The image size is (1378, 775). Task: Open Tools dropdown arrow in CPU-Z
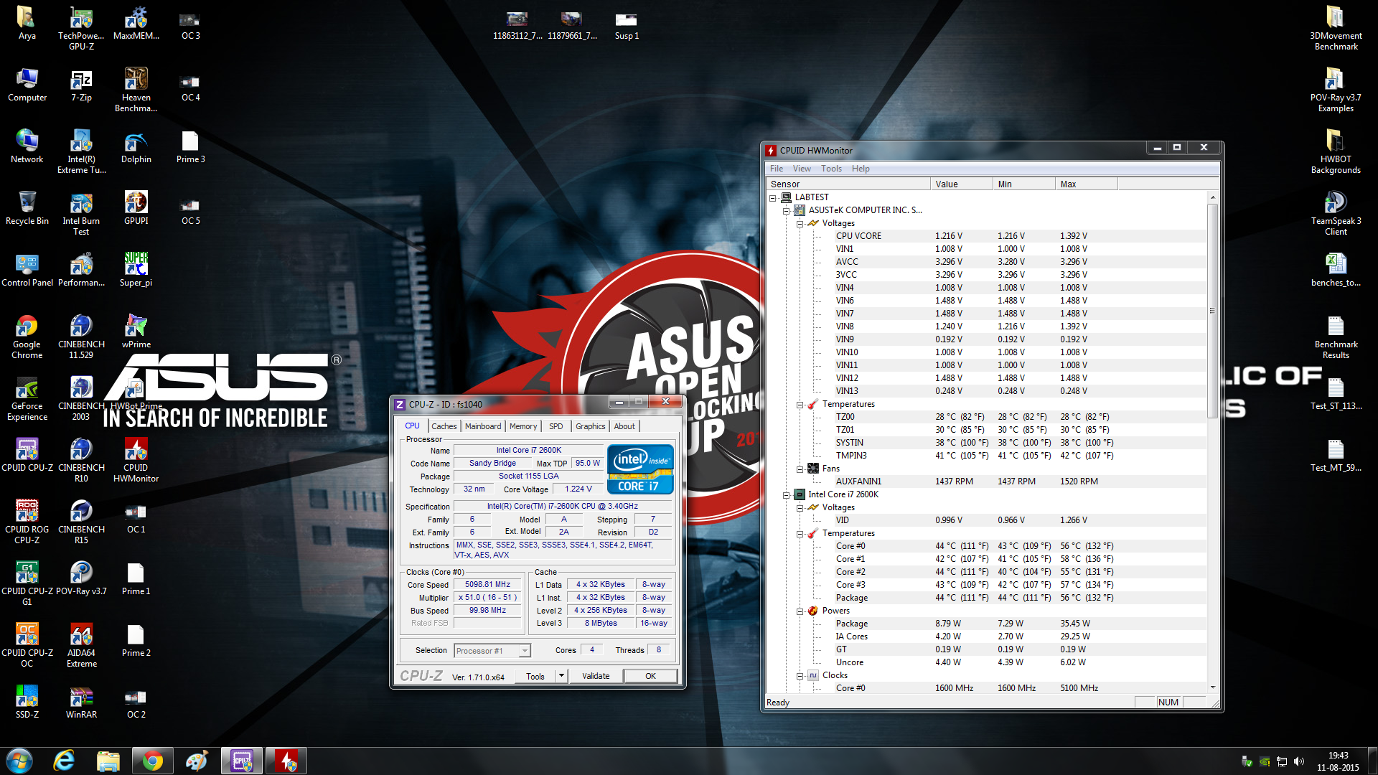tap(562, 676)
